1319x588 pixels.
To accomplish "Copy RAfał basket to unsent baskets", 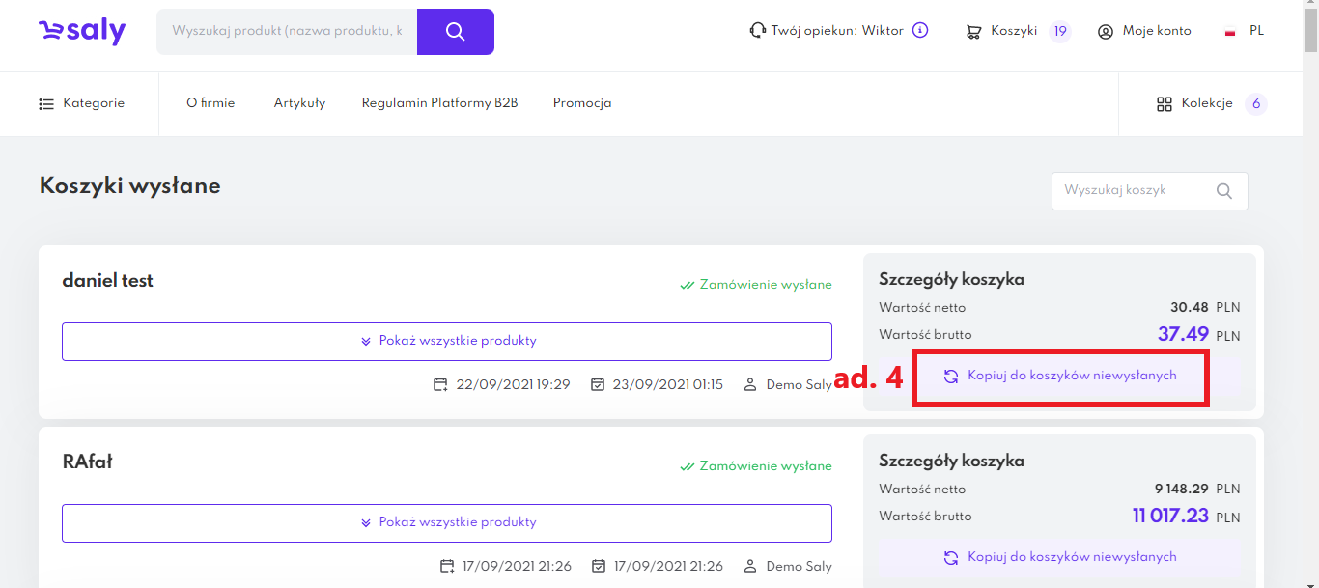I will [1060, 557].
